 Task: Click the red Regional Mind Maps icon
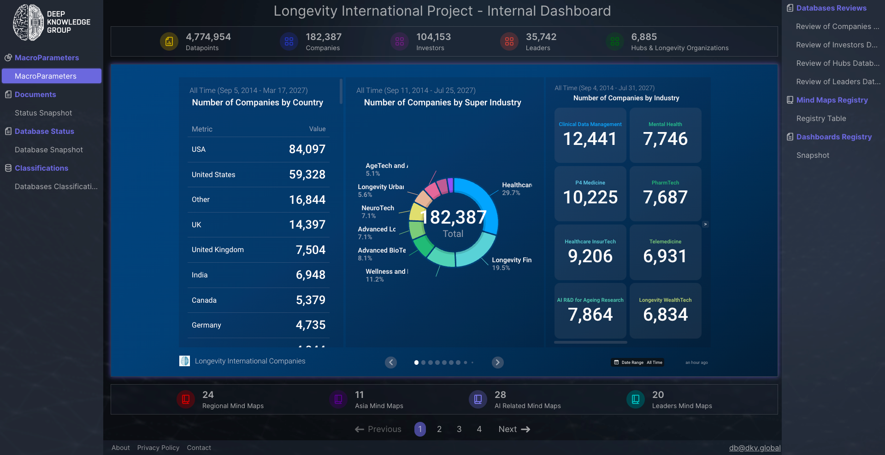pyautogui.click(x=186, y=399)
